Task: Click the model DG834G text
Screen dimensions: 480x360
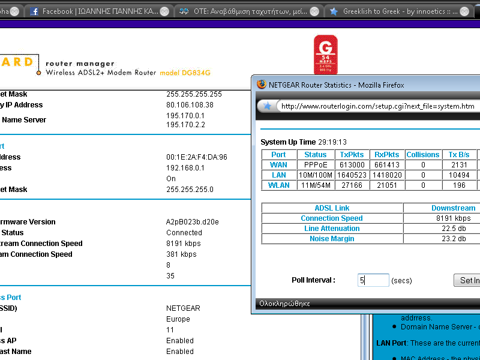Action: click(185, 73)
